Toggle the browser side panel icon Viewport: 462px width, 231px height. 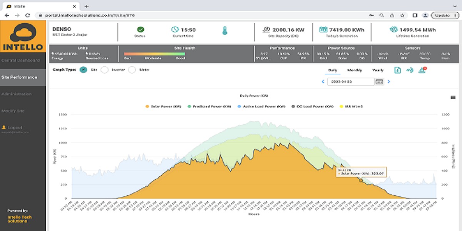(415, 15)
